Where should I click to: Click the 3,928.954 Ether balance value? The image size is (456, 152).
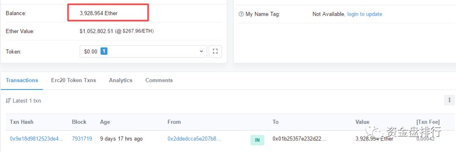[x=98, y=13]
